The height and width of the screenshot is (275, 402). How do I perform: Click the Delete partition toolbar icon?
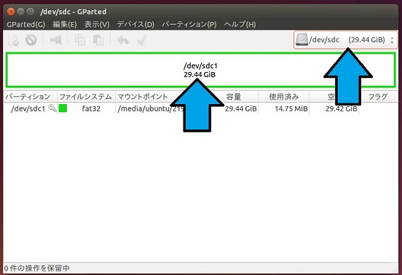pyautogui.click(x=31, y=40)
